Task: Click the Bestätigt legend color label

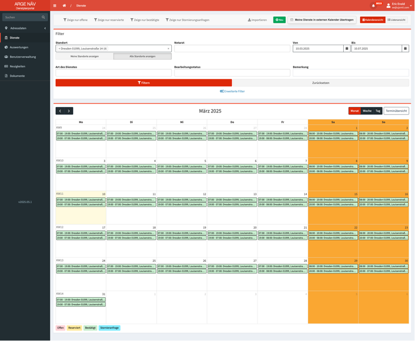Action: 90,328
